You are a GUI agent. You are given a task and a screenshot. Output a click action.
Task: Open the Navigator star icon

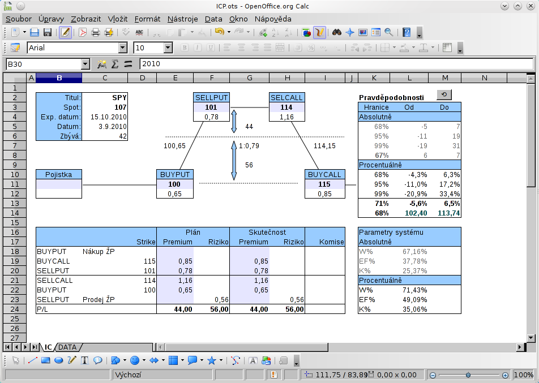[x=349, y=32]
